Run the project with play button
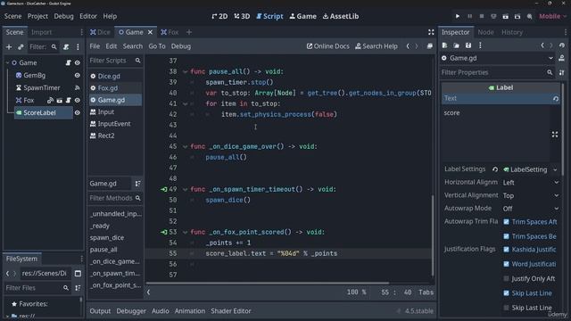Viewport: 571px width, 321px height. pos(458,16)
